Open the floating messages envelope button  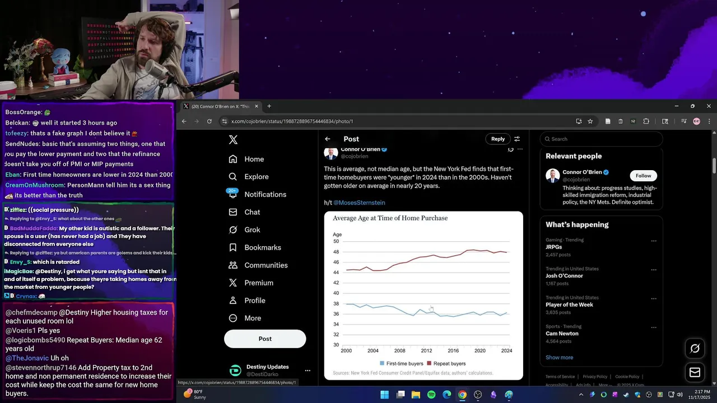pos(695,373)
